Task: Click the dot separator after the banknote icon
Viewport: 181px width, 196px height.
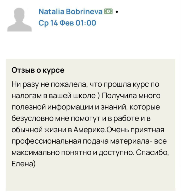Action: (x=116, y=12)
